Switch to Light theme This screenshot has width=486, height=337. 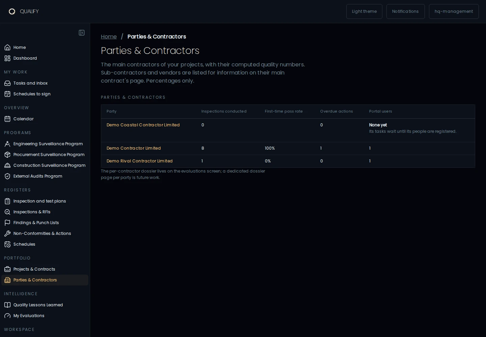tap(364, 11)
